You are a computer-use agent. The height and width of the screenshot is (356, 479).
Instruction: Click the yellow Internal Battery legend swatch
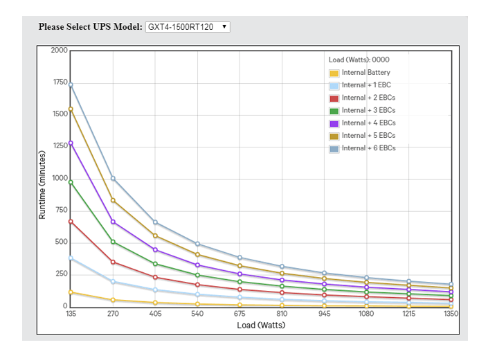[x=334, y=73]
